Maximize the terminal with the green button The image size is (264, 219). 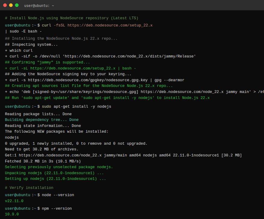click(17, 5)
